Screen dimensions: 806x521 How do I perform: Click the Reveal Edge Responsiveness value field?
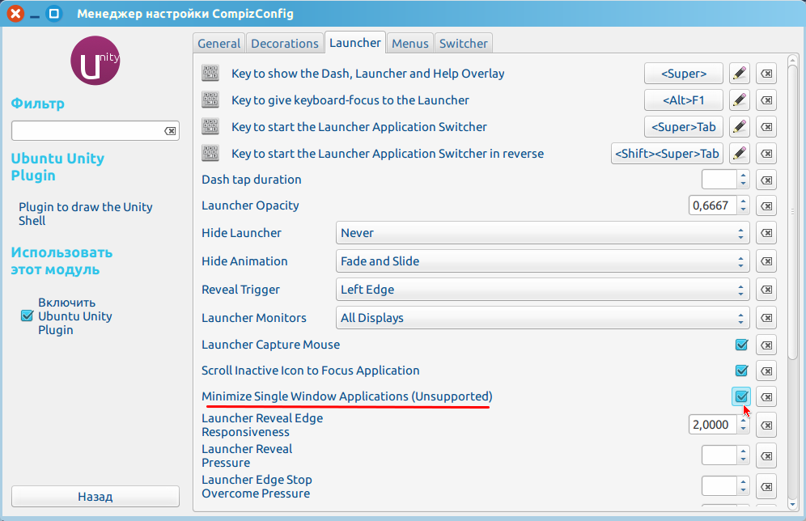pos(712,425)
